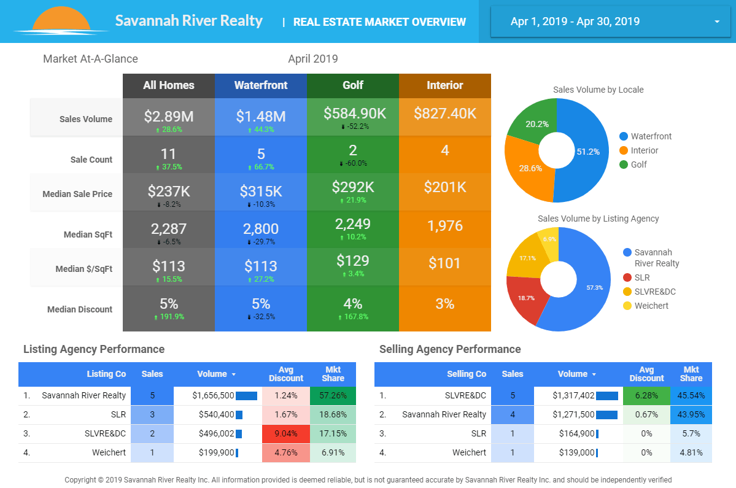Image resolution: width=736 pixels, height=488 pixels.
Task: Click the green Golf legend dot
Action: (x=624, y=165)
